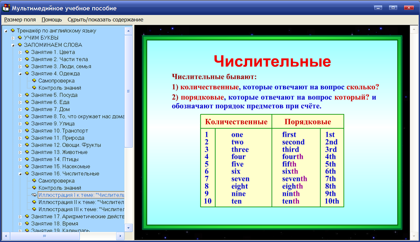Screen dimensions: 420x242
Task: Click the pen icon beside "Иллюстрация I"
Action: (x=34, y=195)
